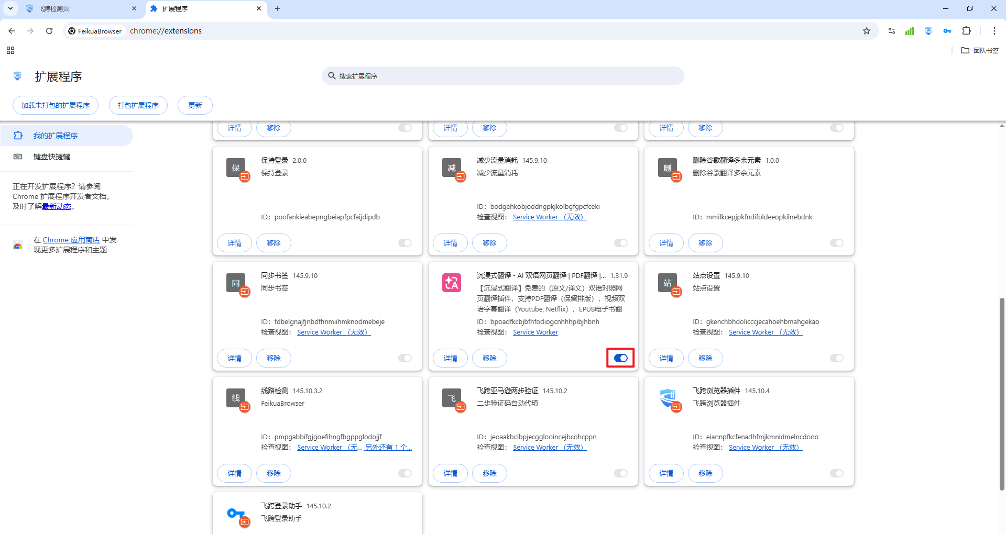Open the Feikua shield toolbar extension
The width and height of the screenshot is (1006, 534).
coord(928,31)
